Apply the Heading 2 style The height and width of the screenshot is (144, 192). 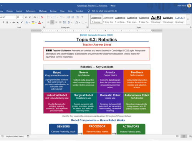(x=168, y=20)
